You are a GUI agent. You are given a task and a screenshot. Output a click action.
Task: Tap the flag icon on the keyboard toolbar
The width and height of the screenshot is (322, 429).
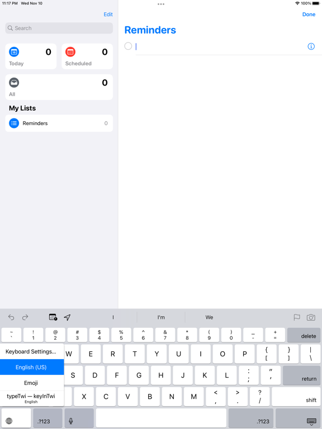[x=297, y=317]
